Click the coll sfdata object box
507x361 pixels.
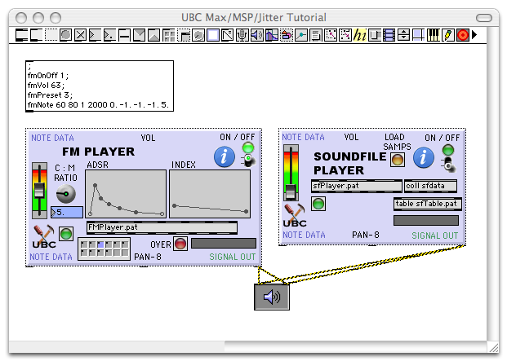(x=431, y=186)
